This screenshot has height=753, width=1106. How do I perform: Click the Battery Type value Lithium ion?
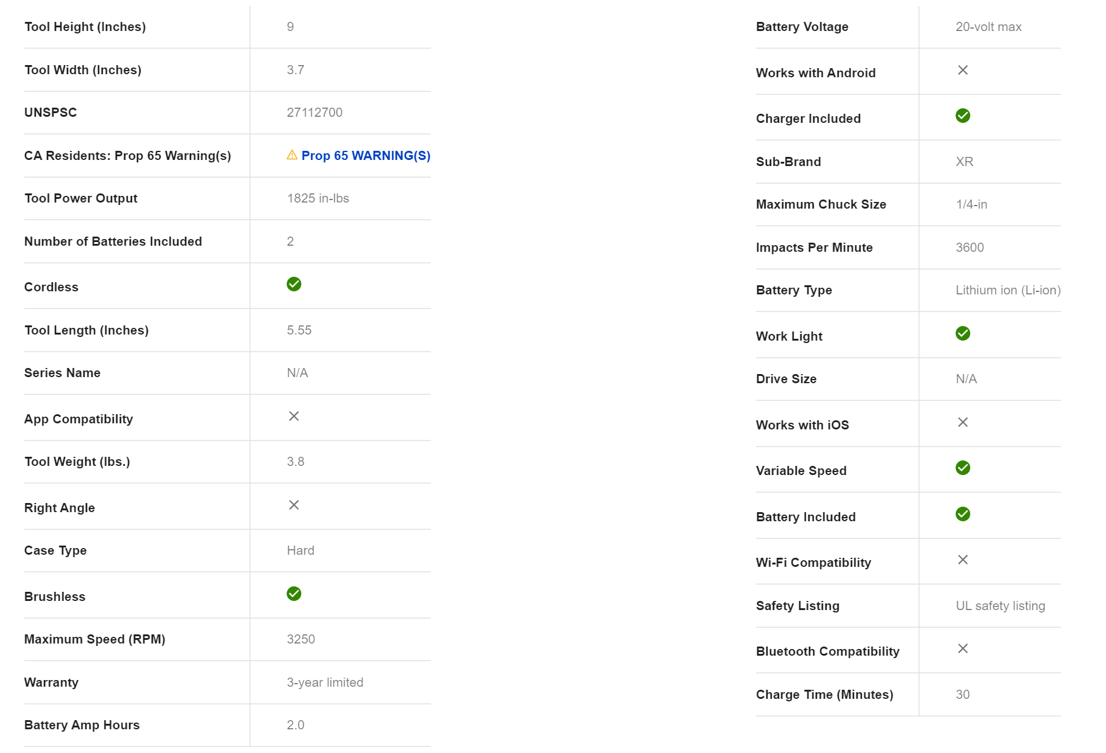pos(1008,290)
